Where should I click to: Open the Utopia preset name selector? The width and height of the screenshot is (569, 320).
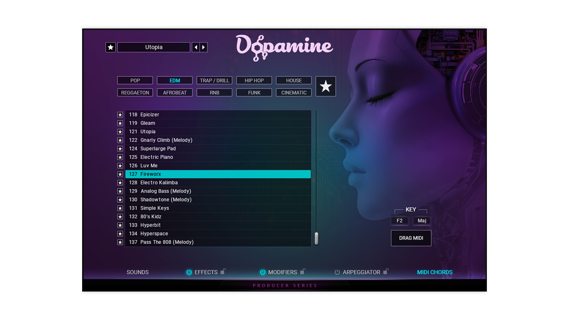[x=154, y=47]
